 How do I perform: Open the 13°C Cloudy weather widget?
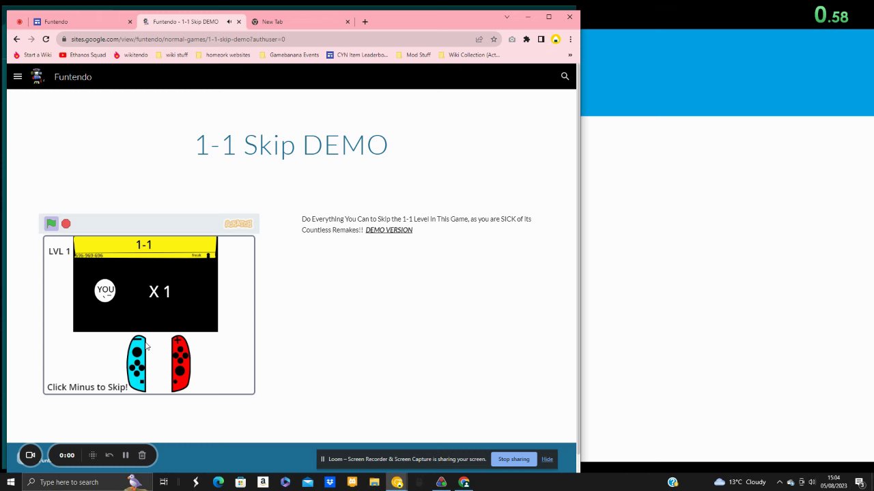(739, 482)
